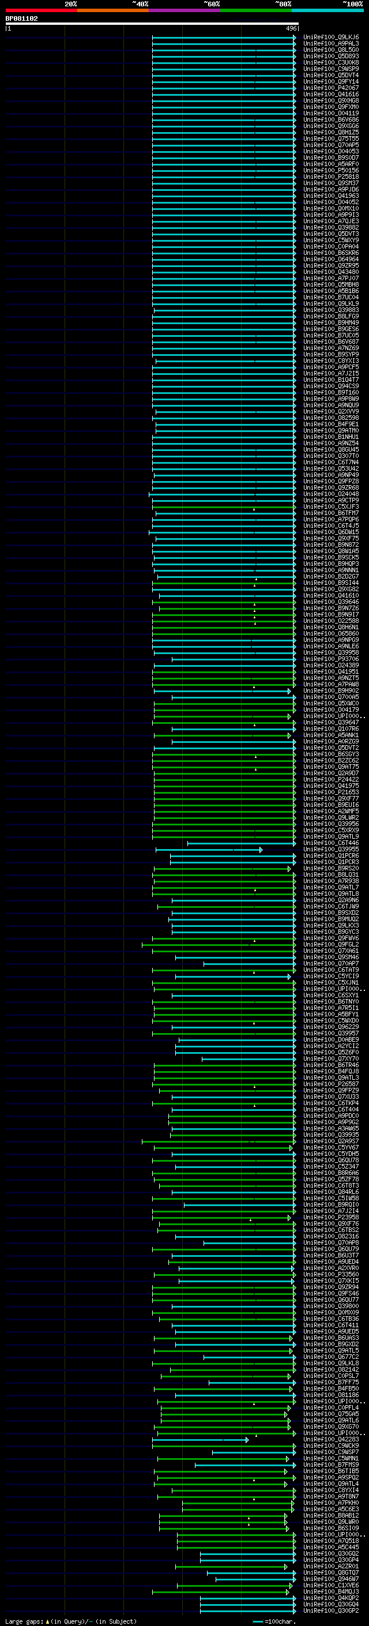
Task: Click the cyan ~100% identity legend segment
Action: click(x=327, y=10)
